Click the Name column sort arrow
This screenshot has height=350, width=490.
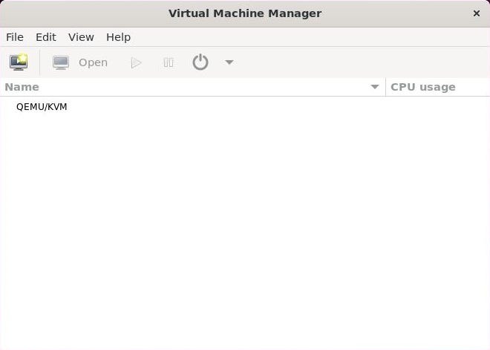click(375, 87)
